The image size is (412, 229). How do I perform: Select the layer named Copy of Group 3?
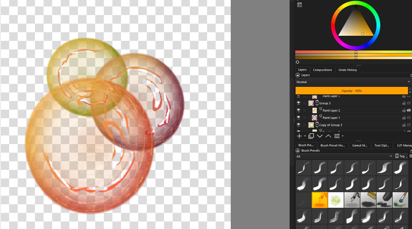(331, 125)
